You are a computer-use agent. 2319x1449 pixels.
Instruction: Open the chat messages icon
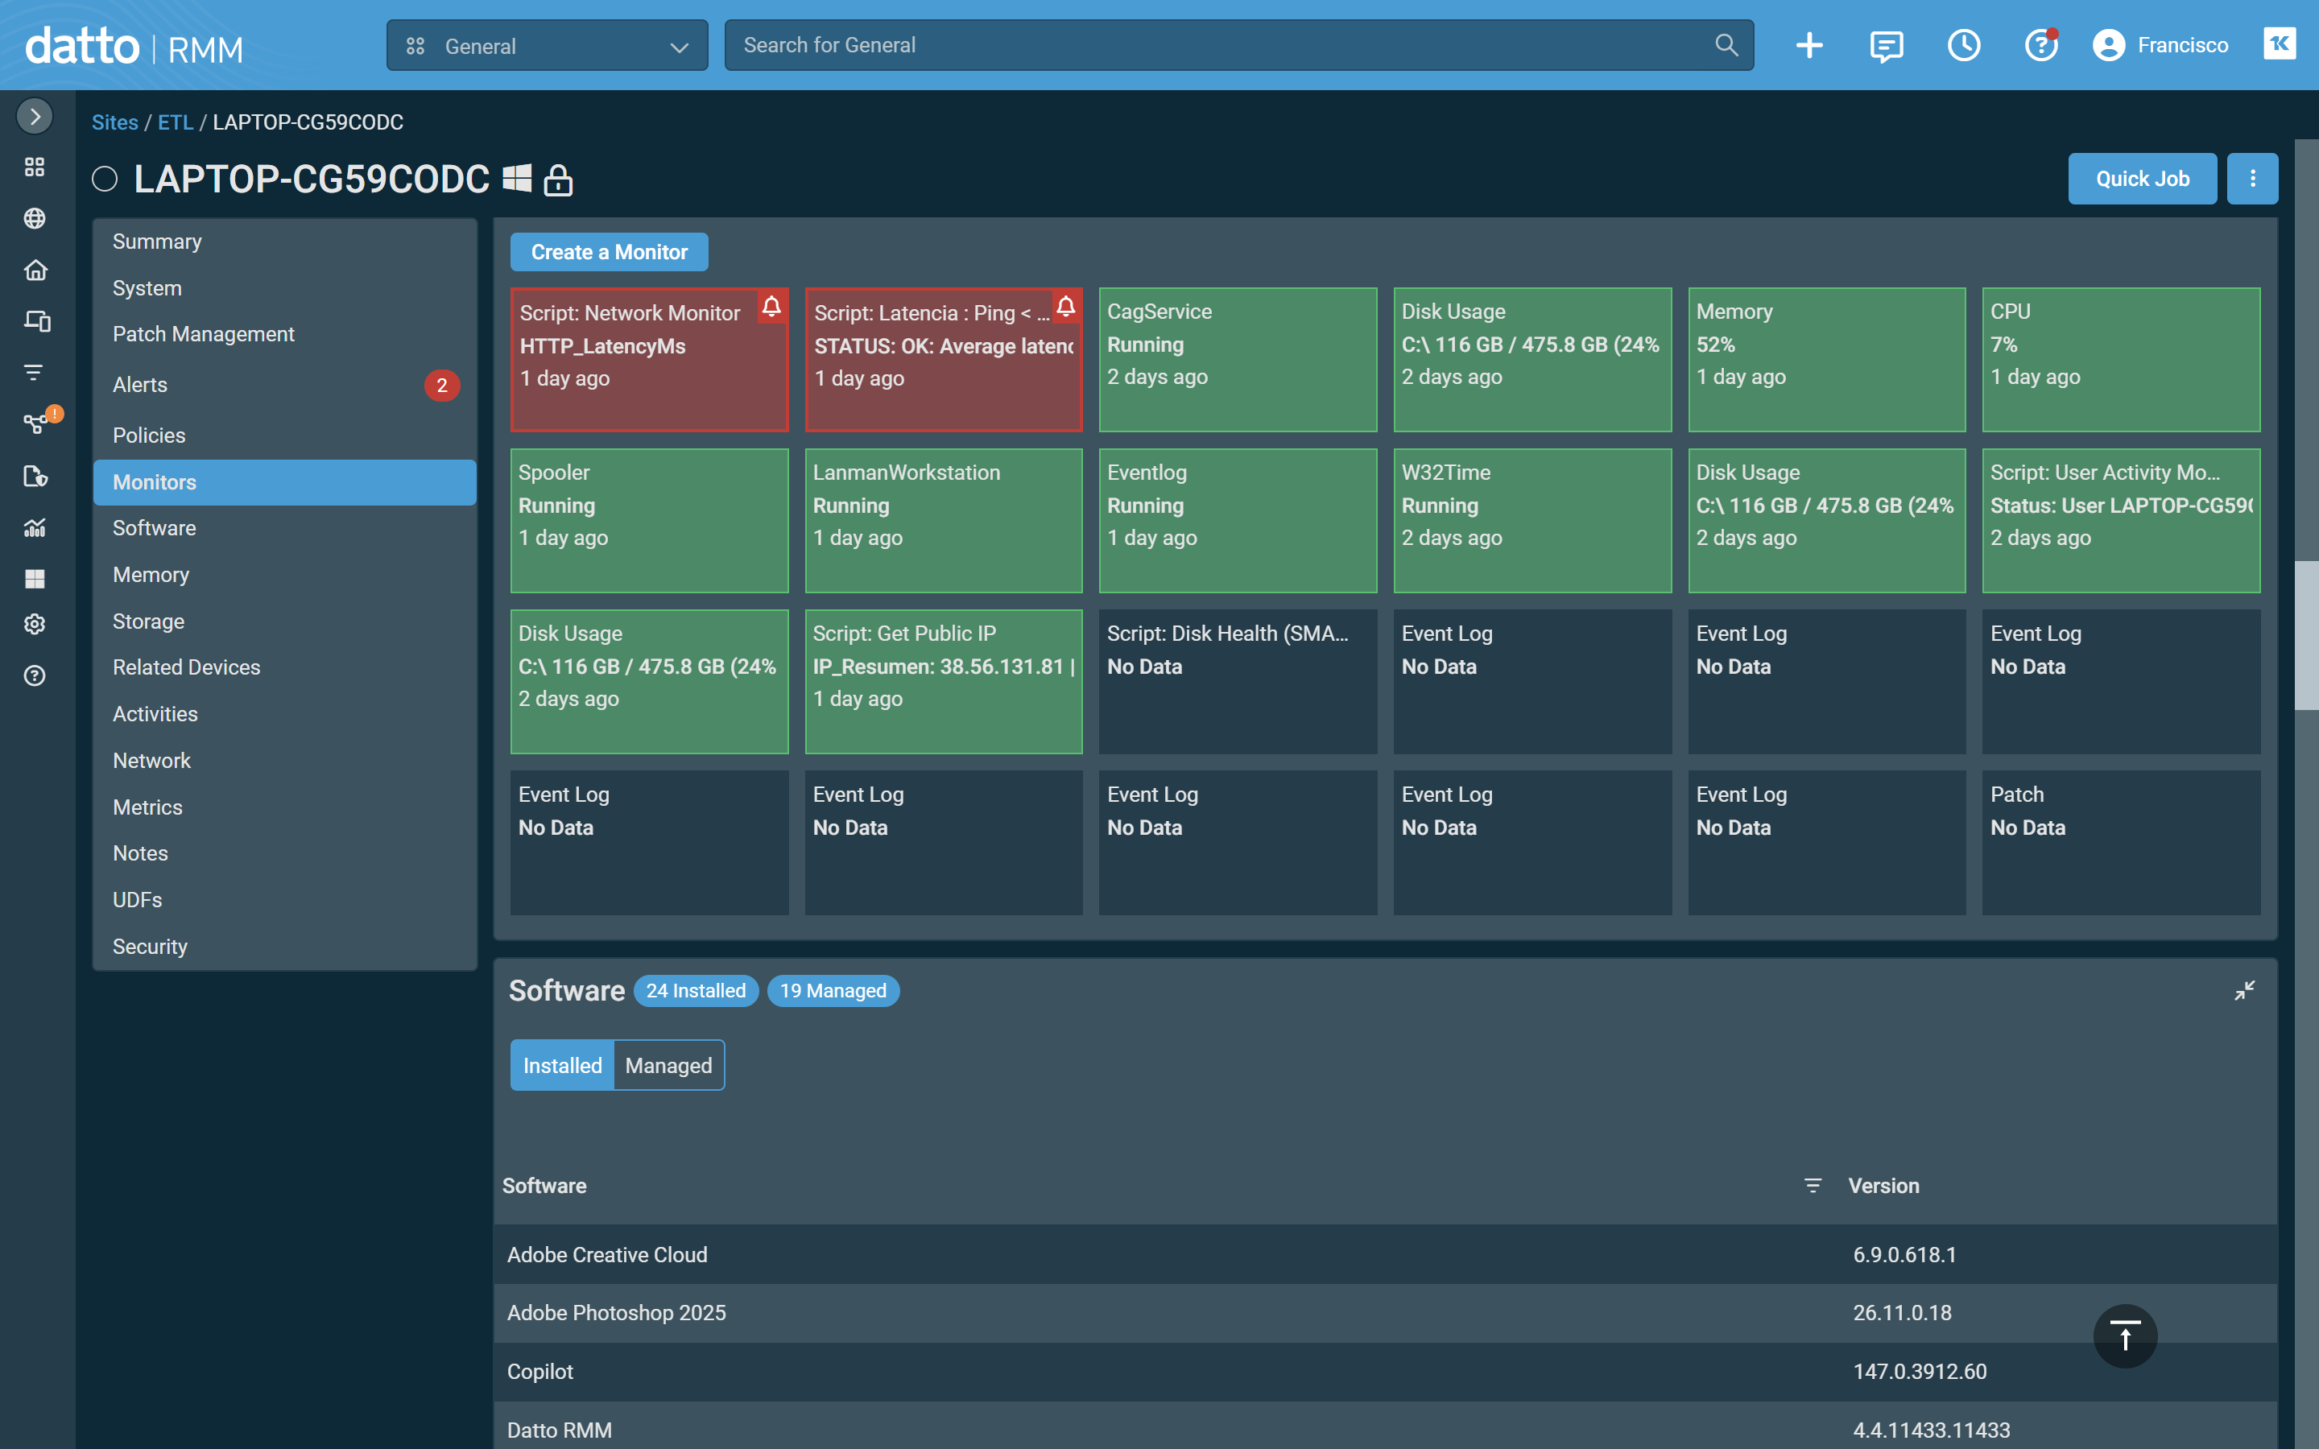pyautogui.click(x=1886, y=45)
